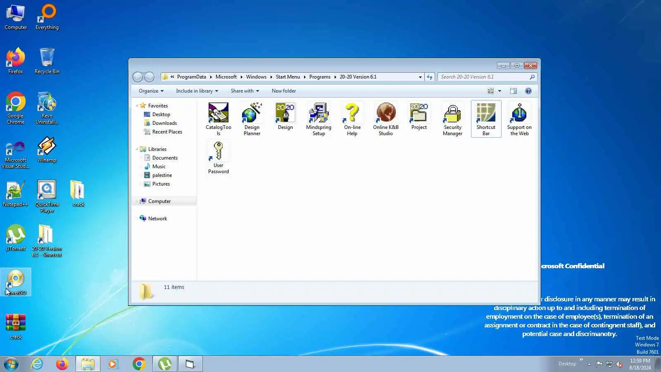
Task: Go to ProgramData in the address bar
Action: (191, 77)
